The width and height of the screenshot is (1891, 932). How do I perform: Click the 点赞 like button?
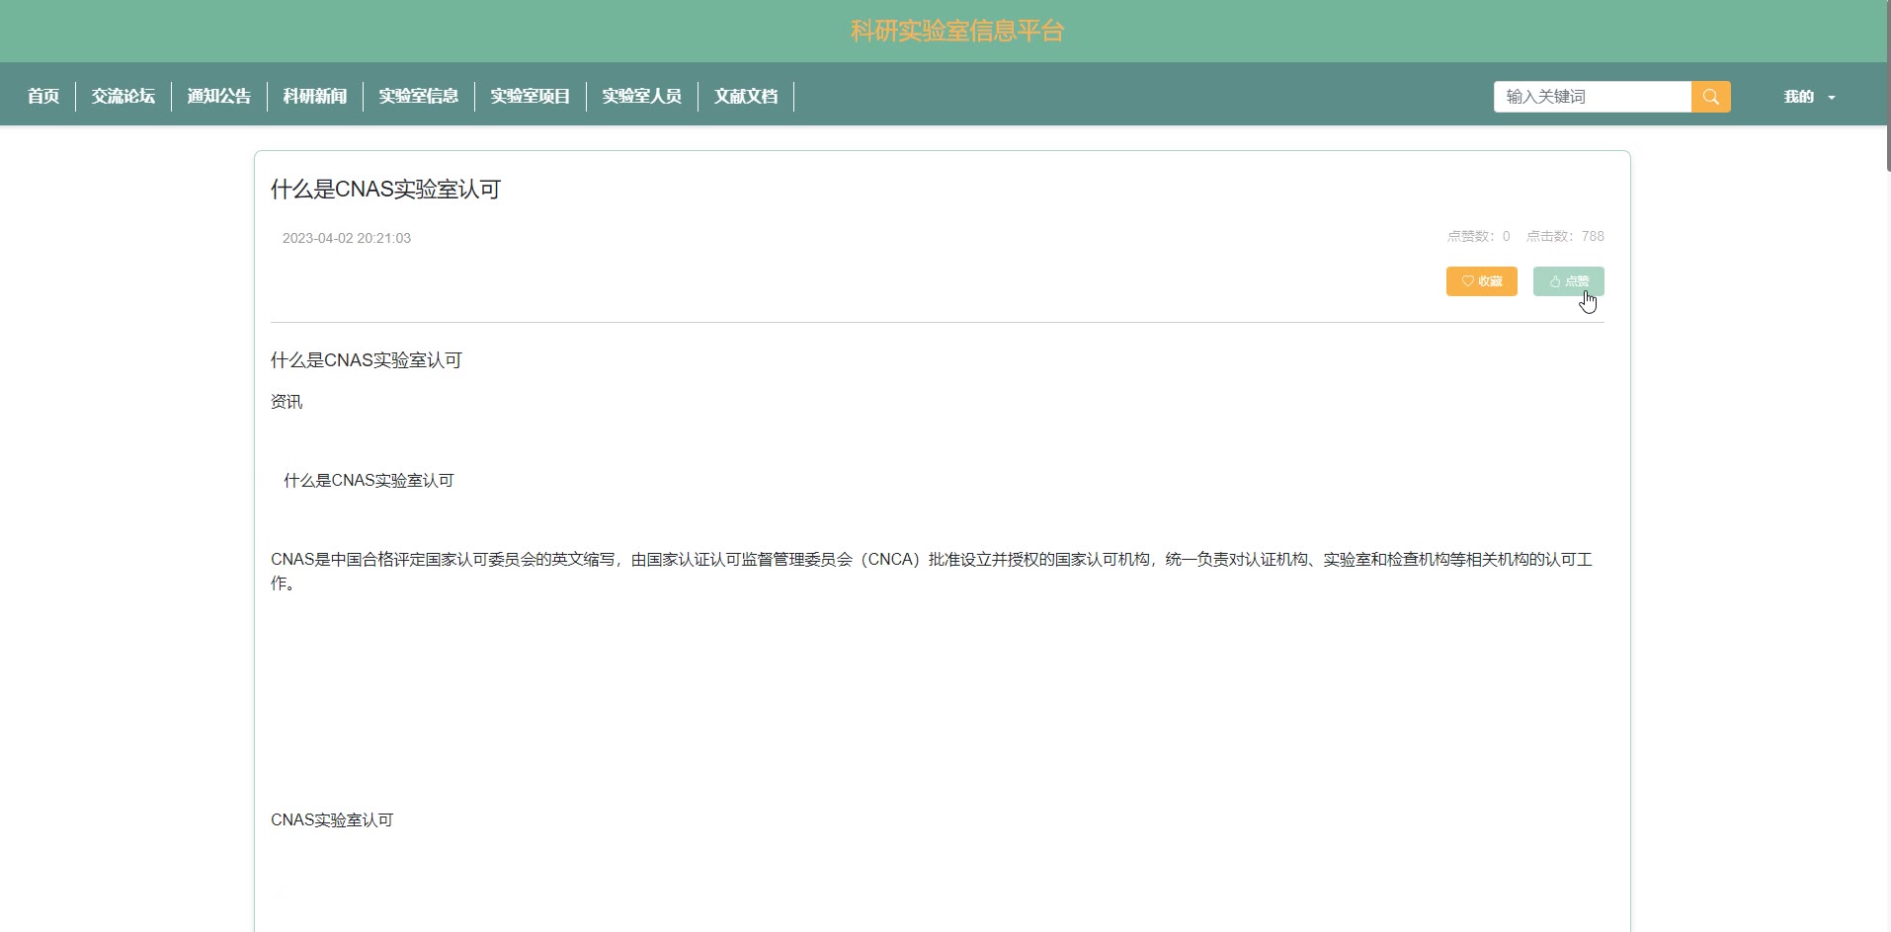[1568, 281]
